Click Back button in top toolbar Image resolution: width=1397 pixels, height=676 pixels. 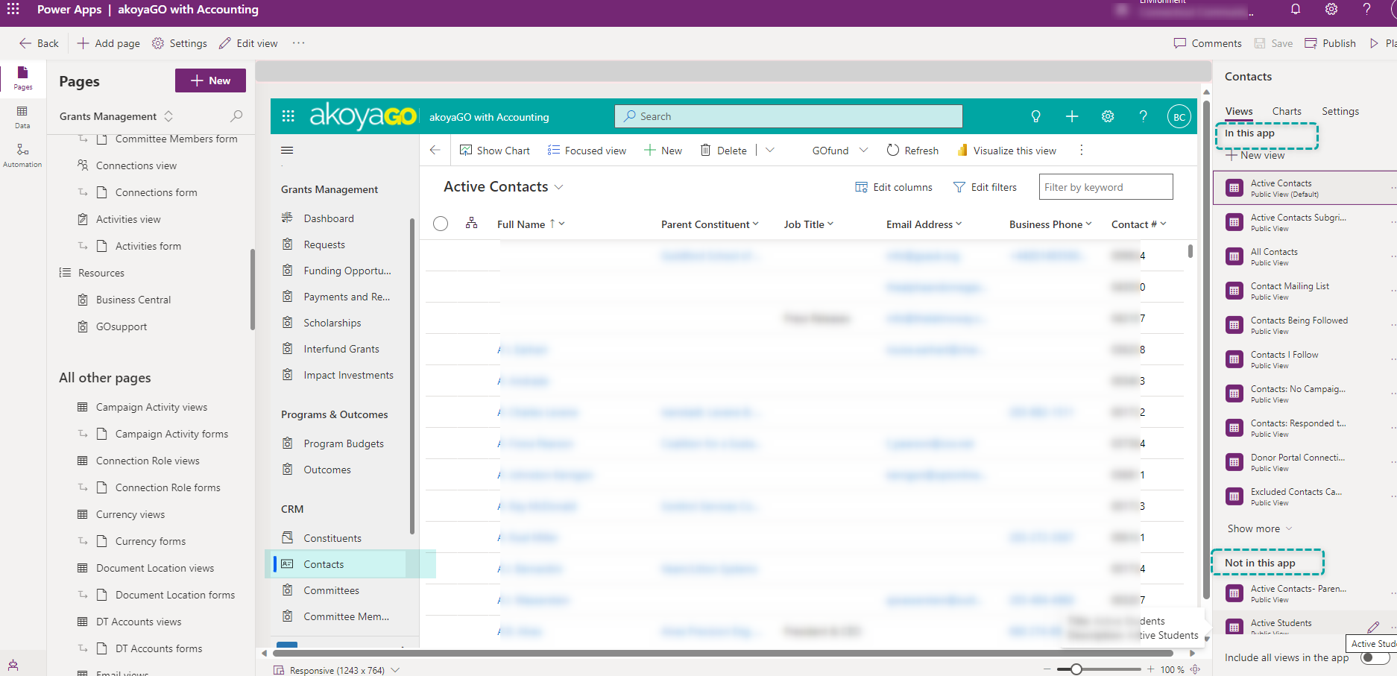tap(39, 43)
